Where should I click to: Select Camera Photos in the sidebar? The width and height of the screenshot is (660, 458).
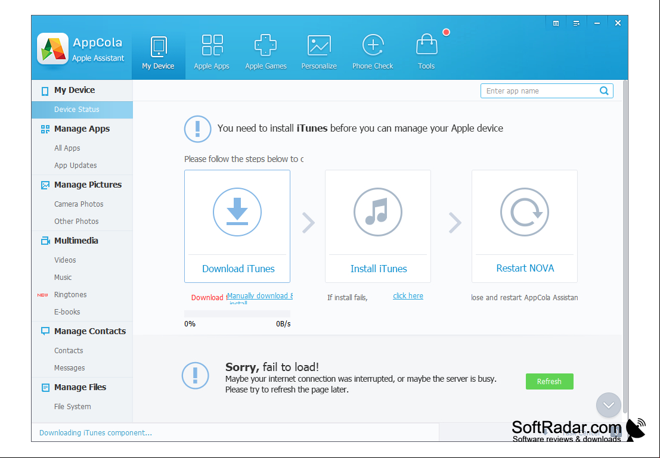tap(79, 204)
